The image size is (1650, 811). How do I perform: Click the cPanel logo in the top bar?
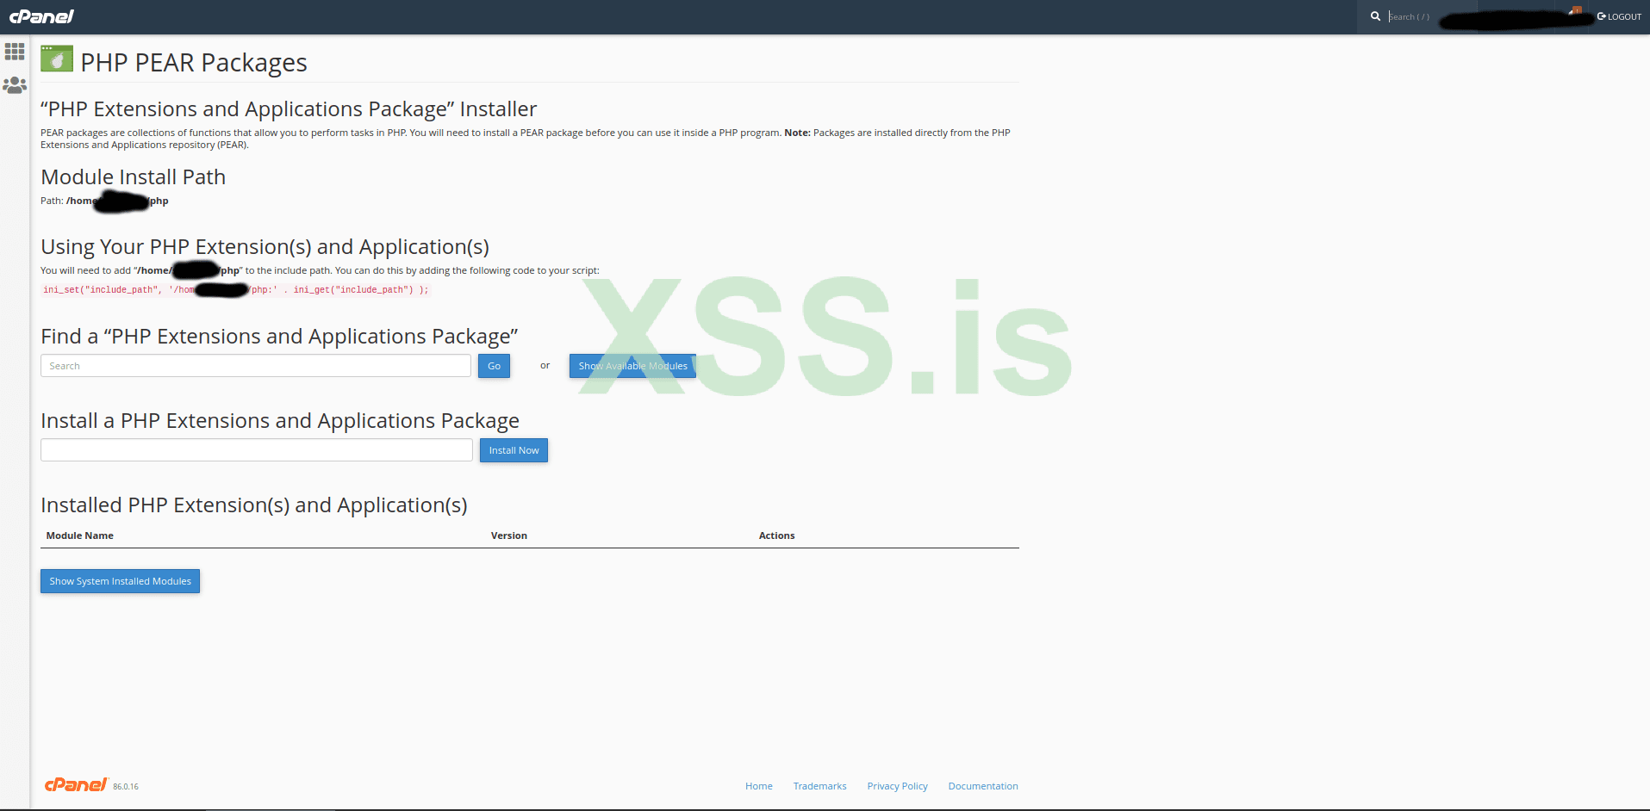[x=41, y=16]
